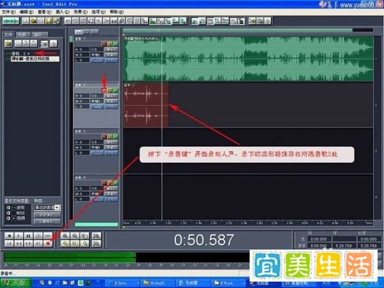The height and width of the screenshot is (288, 384).
Task: Click the upper Zoom In Vertically icon
Action: 97,236
